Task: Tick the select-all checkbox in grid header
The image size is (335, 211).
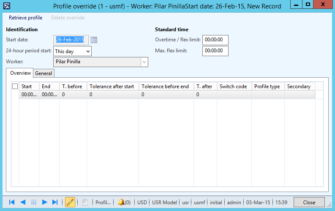Action: [15, 87]
